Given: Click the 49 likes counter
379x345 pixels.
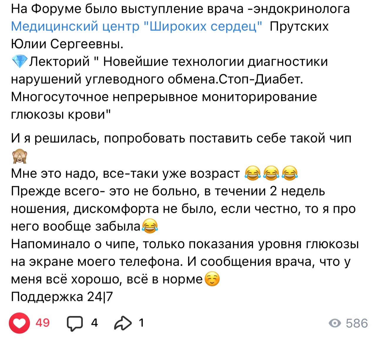Looking at the screenshot, I should click(43, 323).
